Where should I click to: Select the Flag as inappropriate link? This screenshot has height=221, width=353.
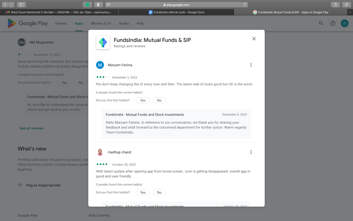pos(43,185)
